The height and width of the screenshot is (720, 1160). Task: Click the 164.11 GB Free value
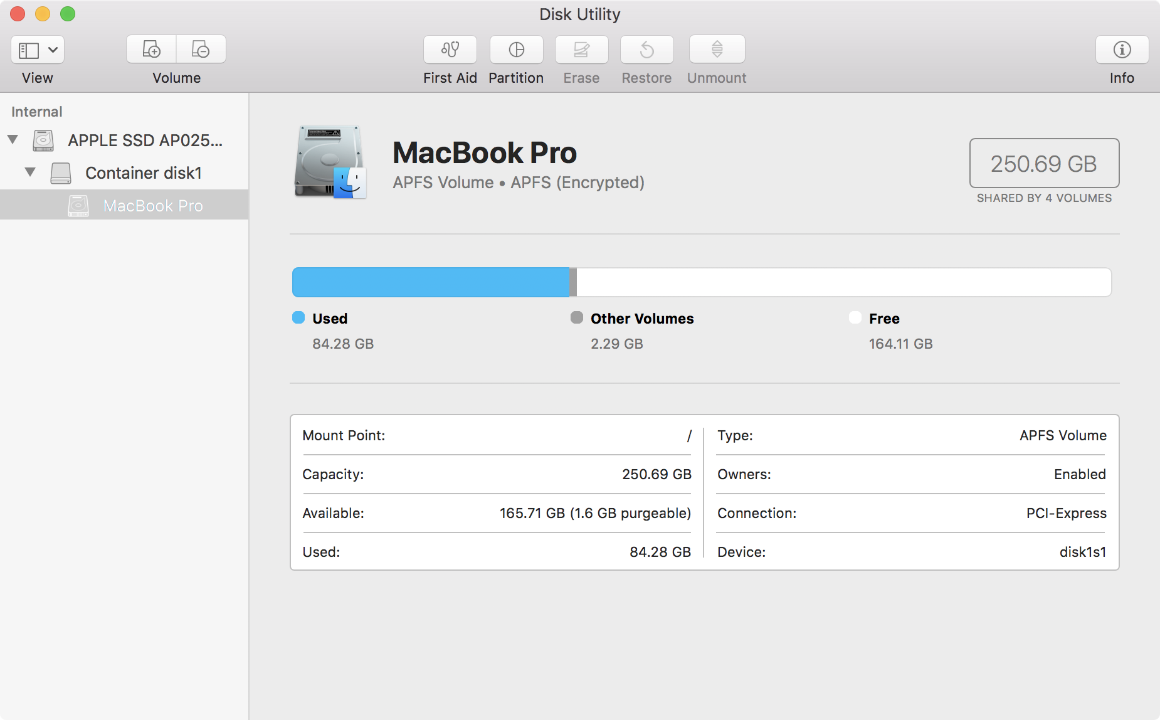coord(901,344)
